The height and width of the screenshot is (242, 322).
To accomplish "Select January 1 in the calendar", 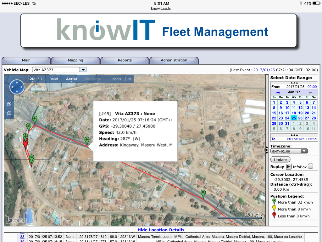I will pyautogui.click(x=274, y=102).
